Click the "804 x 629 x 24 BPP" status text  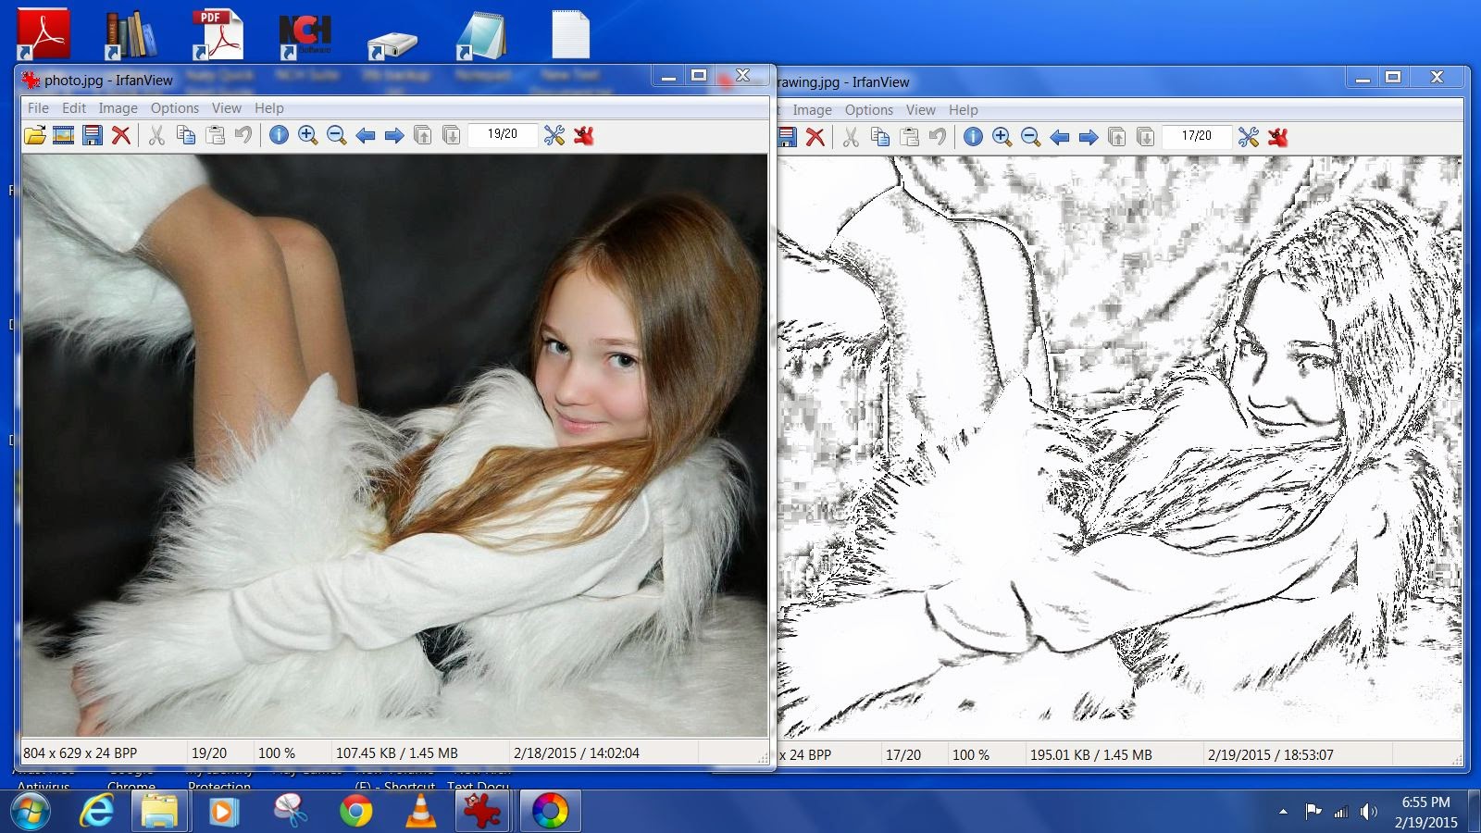(81, 753)
